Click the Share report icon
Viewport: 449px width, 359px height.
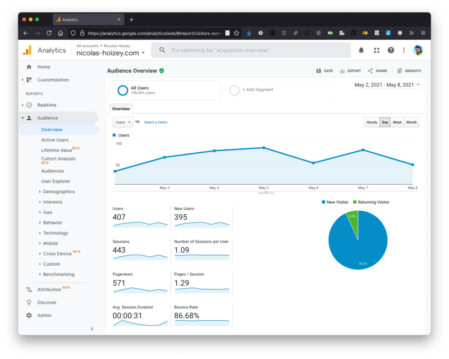(370, 71)
